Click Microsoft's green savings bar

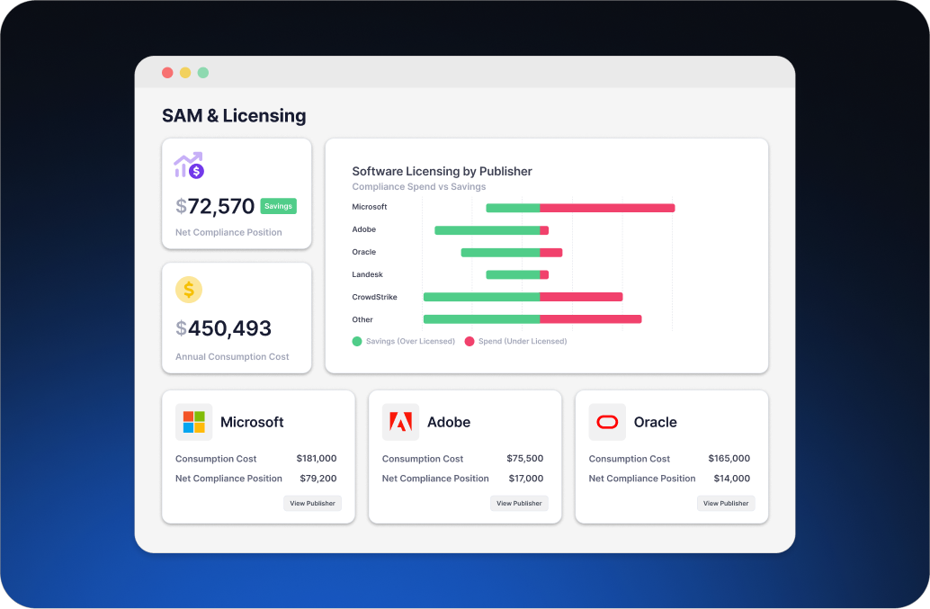(513, 208)
